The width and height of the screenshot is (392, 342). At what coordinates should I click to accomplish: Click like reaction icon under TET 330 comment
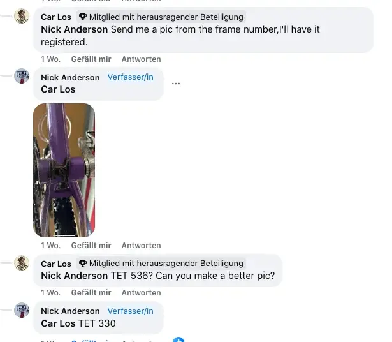[x=178, y=339]
